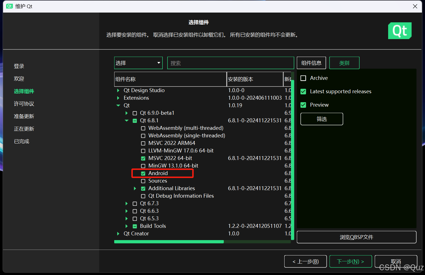Click version 1.2.2-0-202412051107 of Build Tools
Viewport: 425px width, 275px height.
(255, 226)
